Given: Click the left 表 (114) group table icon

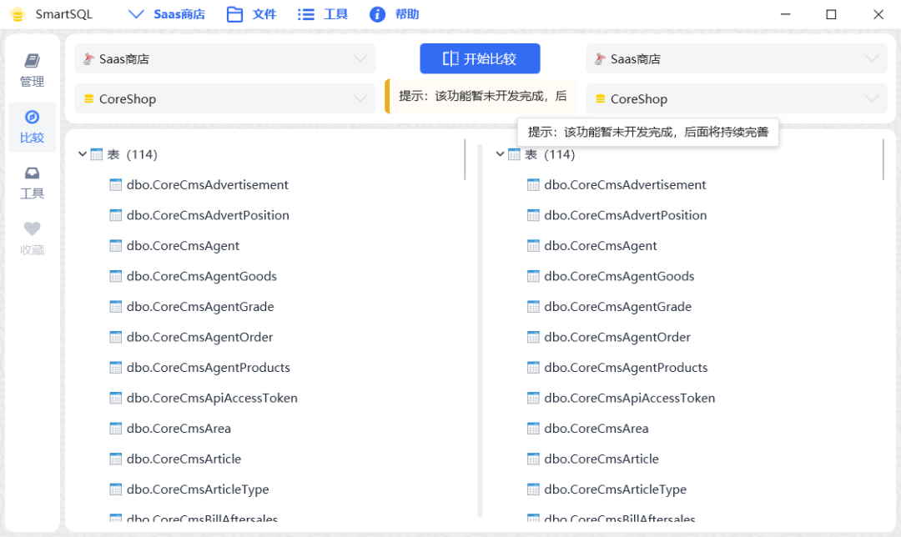Looking at the screenshot, I should [97, 154].
